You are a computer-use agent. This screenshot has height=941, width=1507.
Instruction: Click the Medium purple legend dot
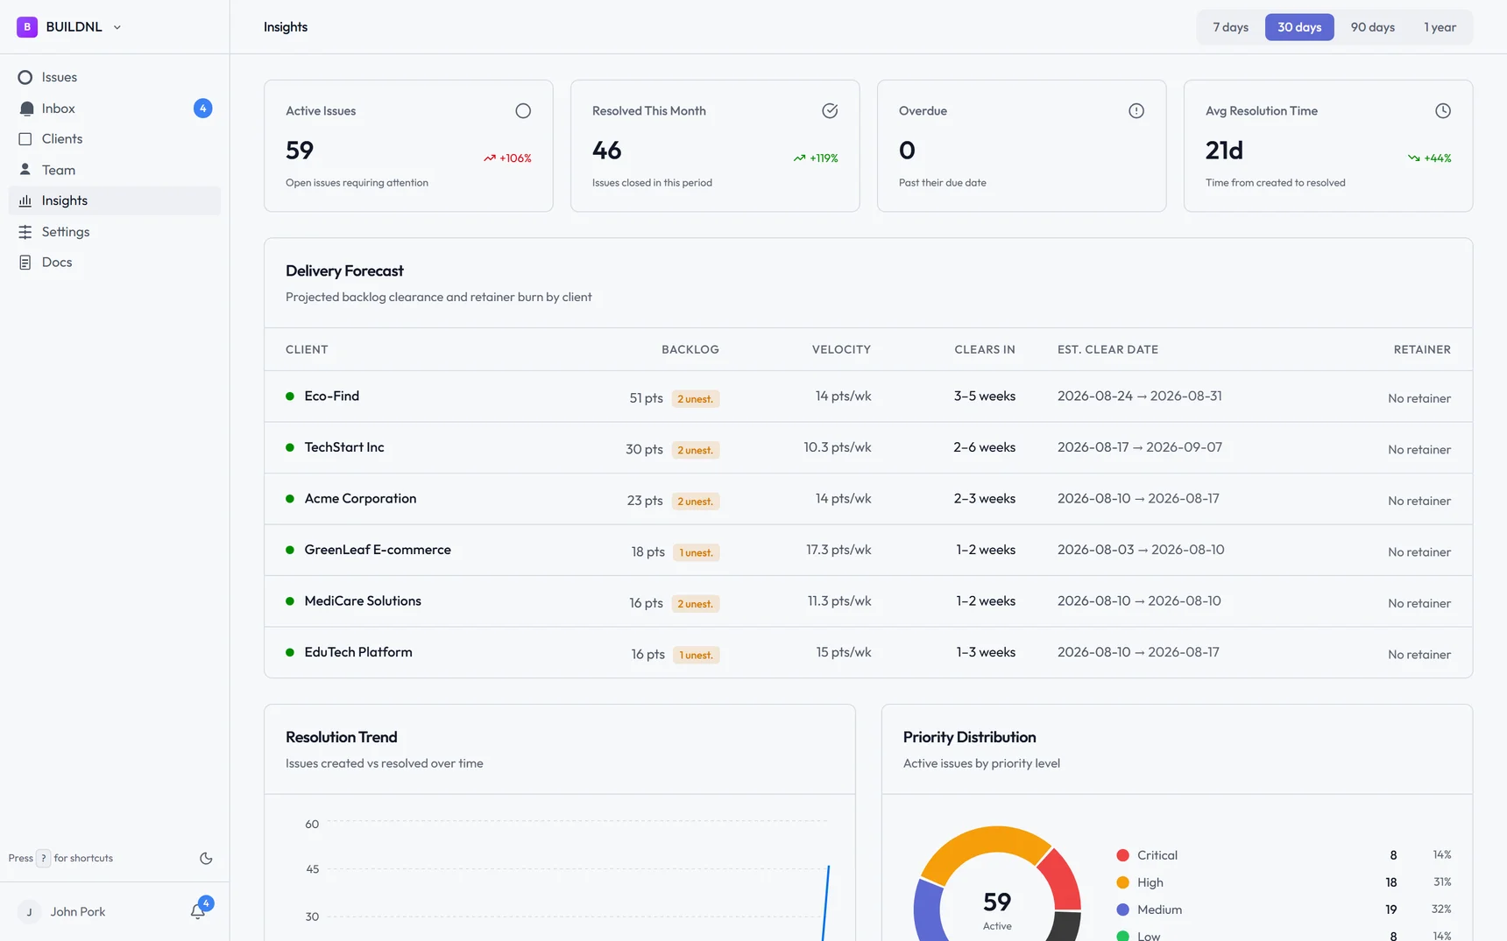[x=1123, y=909]
